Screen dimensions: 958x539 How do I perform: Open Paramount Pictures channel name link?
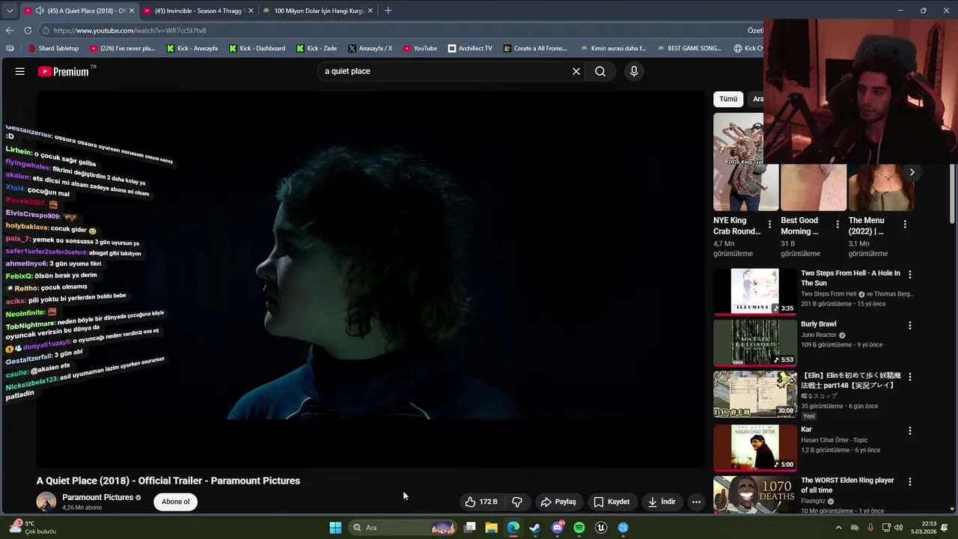pos(97,497)
